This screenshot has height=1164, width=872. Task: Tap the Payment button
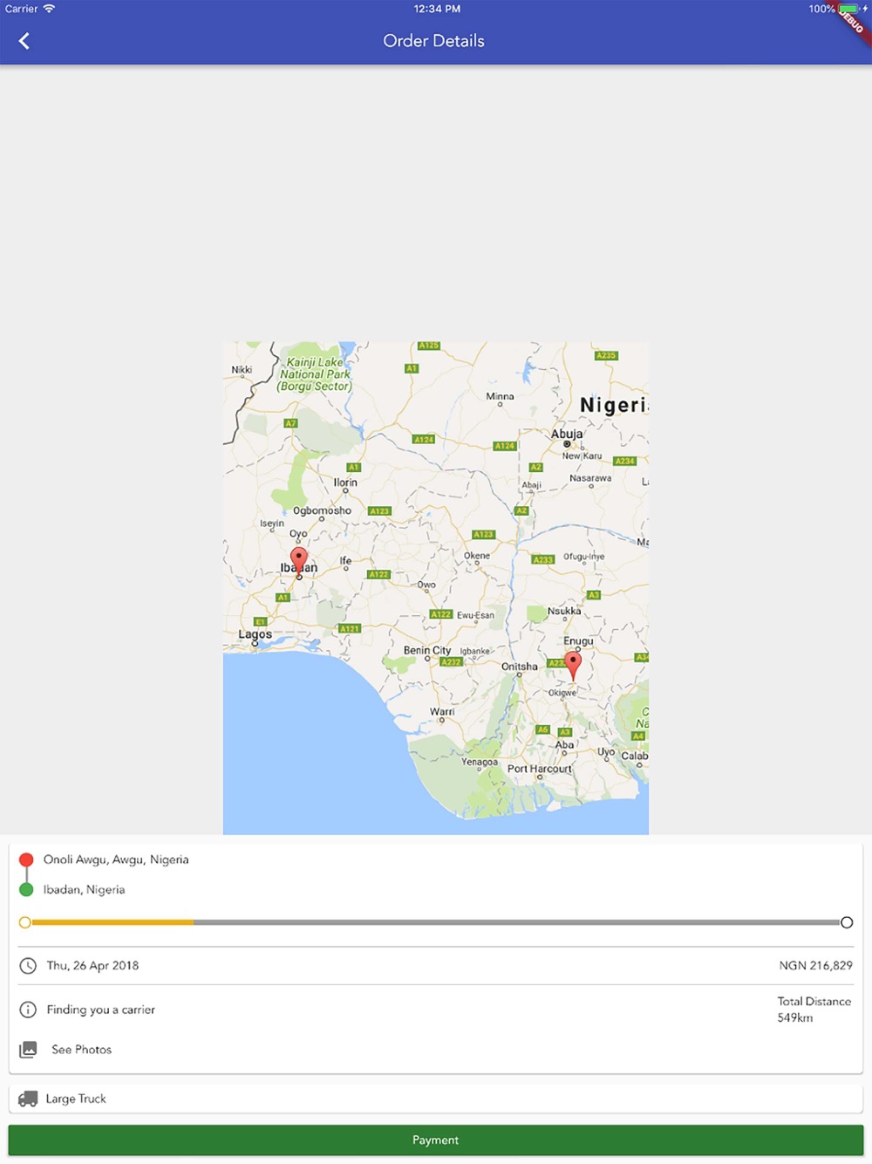pos(436,1140)
